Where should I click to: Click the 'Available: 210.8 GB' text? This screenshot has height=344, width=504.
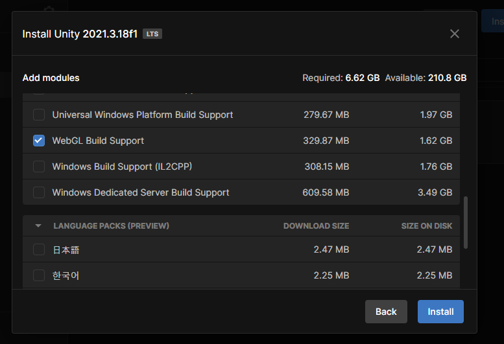(426, 78)
